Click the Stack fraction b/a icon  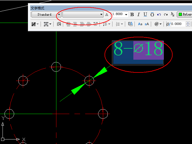click(173, 14)
